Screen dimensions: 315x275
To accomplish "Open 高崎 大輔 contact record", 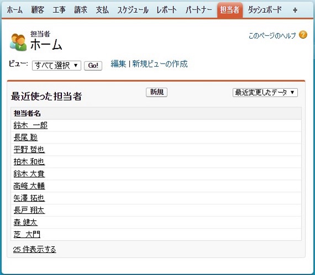I will coord(29,186).
